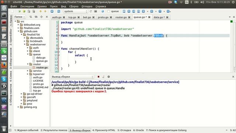Switch to the bot.go tab
This screenshot has height=133, width=236.
(87, 17)
